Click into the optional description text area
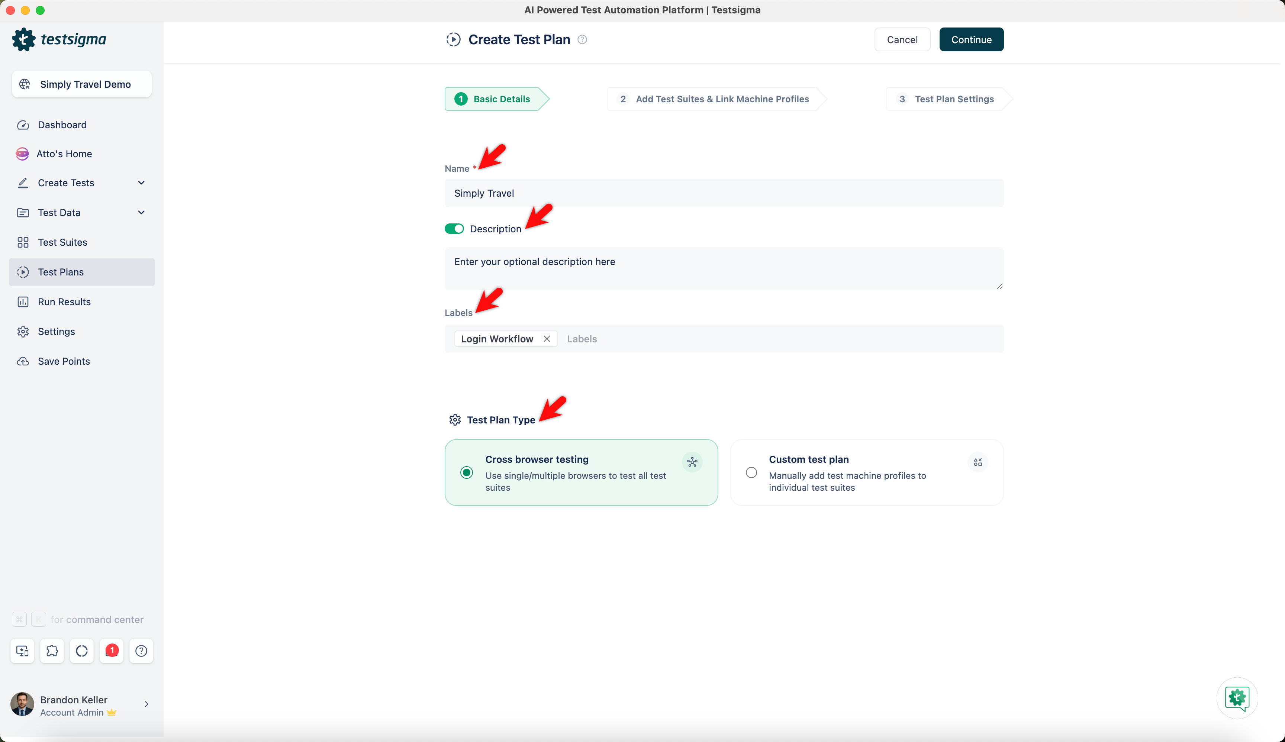The height and width of the screenshot is (742, 1285). pos(724,268)
